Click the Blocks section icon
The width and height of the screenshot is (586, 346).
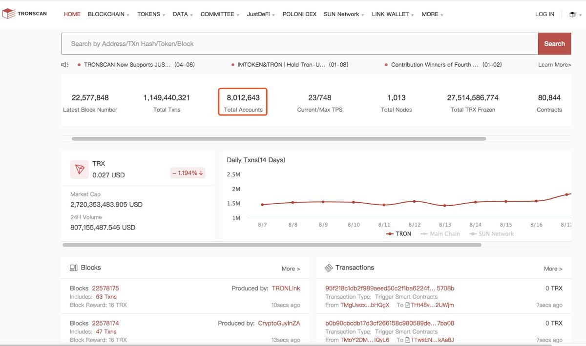(x=74, y=268)
